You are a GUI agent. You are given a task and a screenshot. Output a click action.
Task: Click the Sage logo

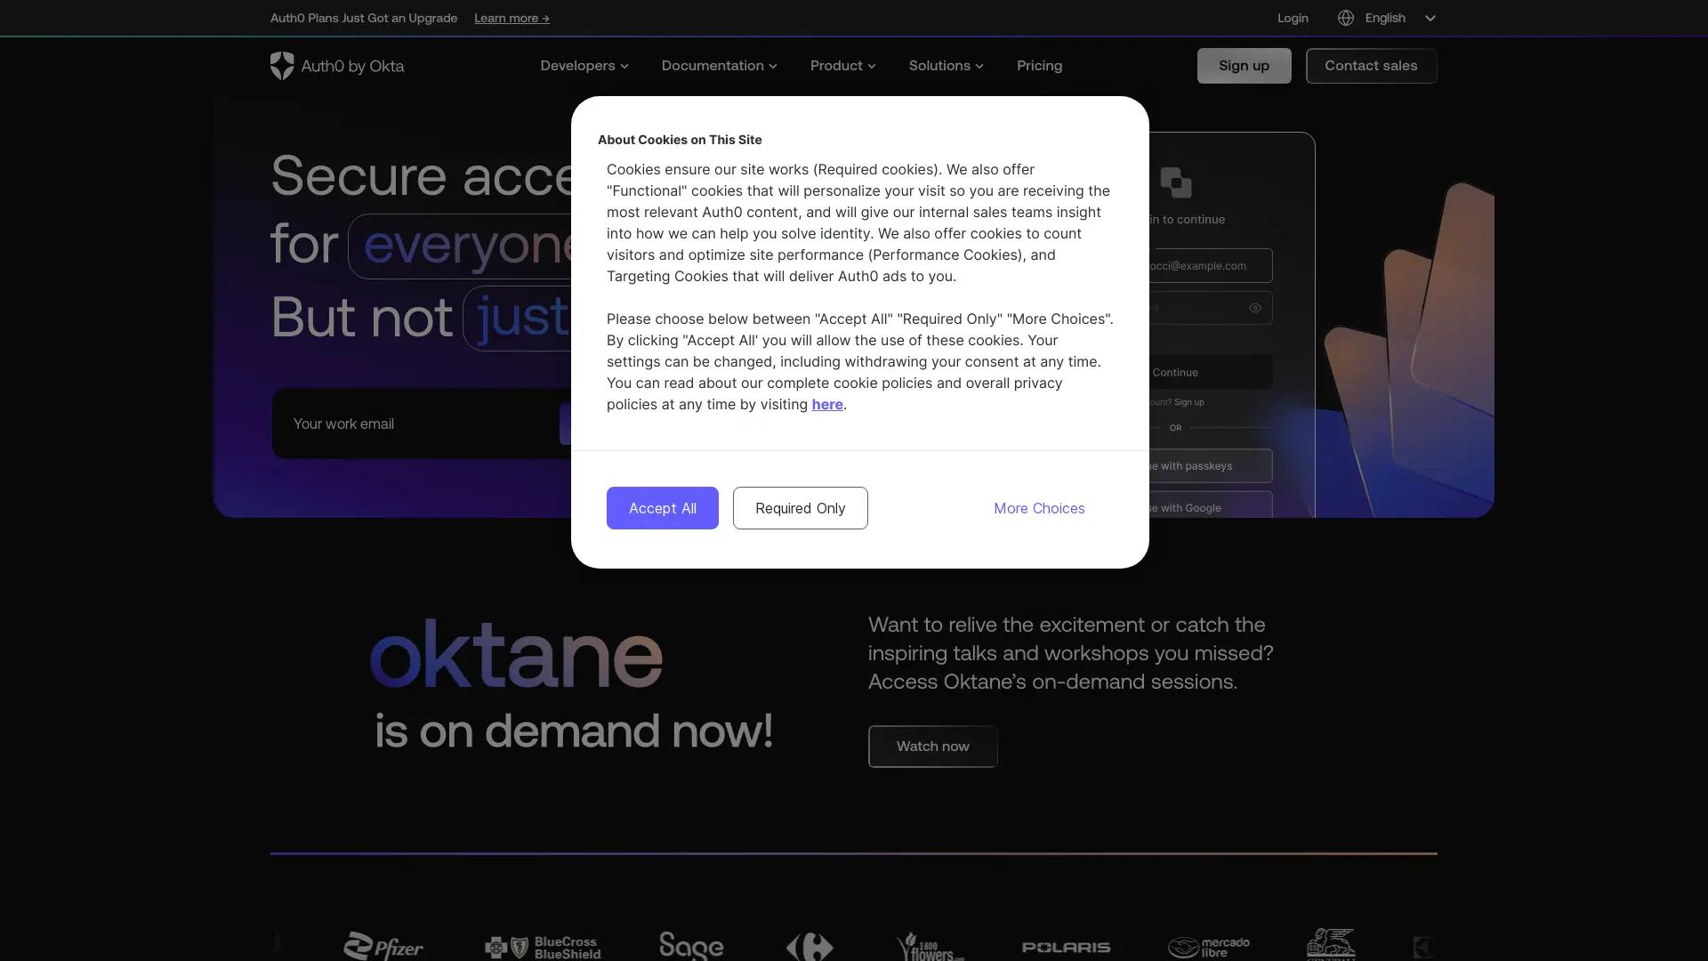pos(691,946)
